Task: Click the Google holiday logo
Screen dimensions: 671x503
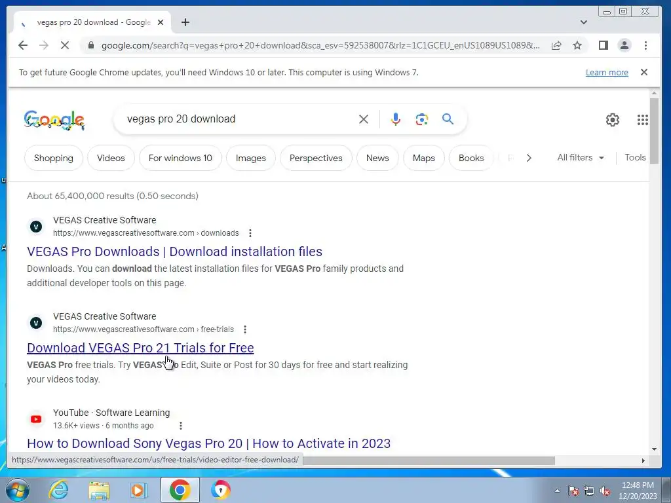Action: point(54,120)
